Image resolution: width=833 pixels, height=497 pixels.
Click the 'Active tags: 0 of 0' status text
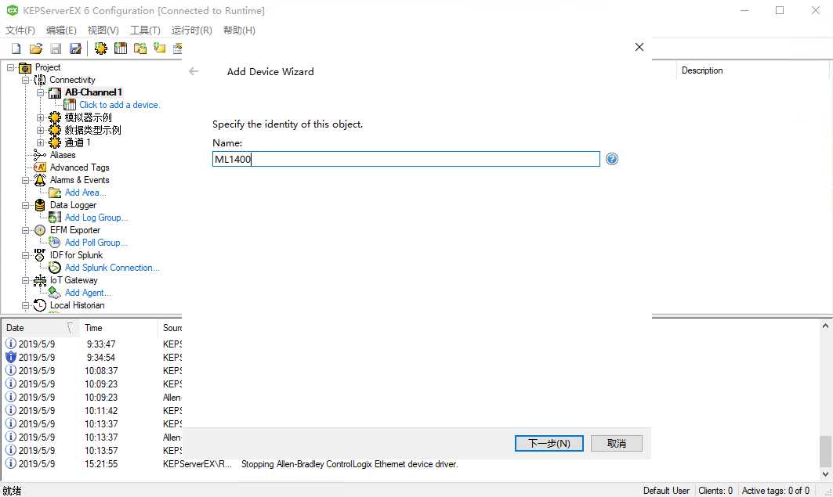[x=776, y=491]
